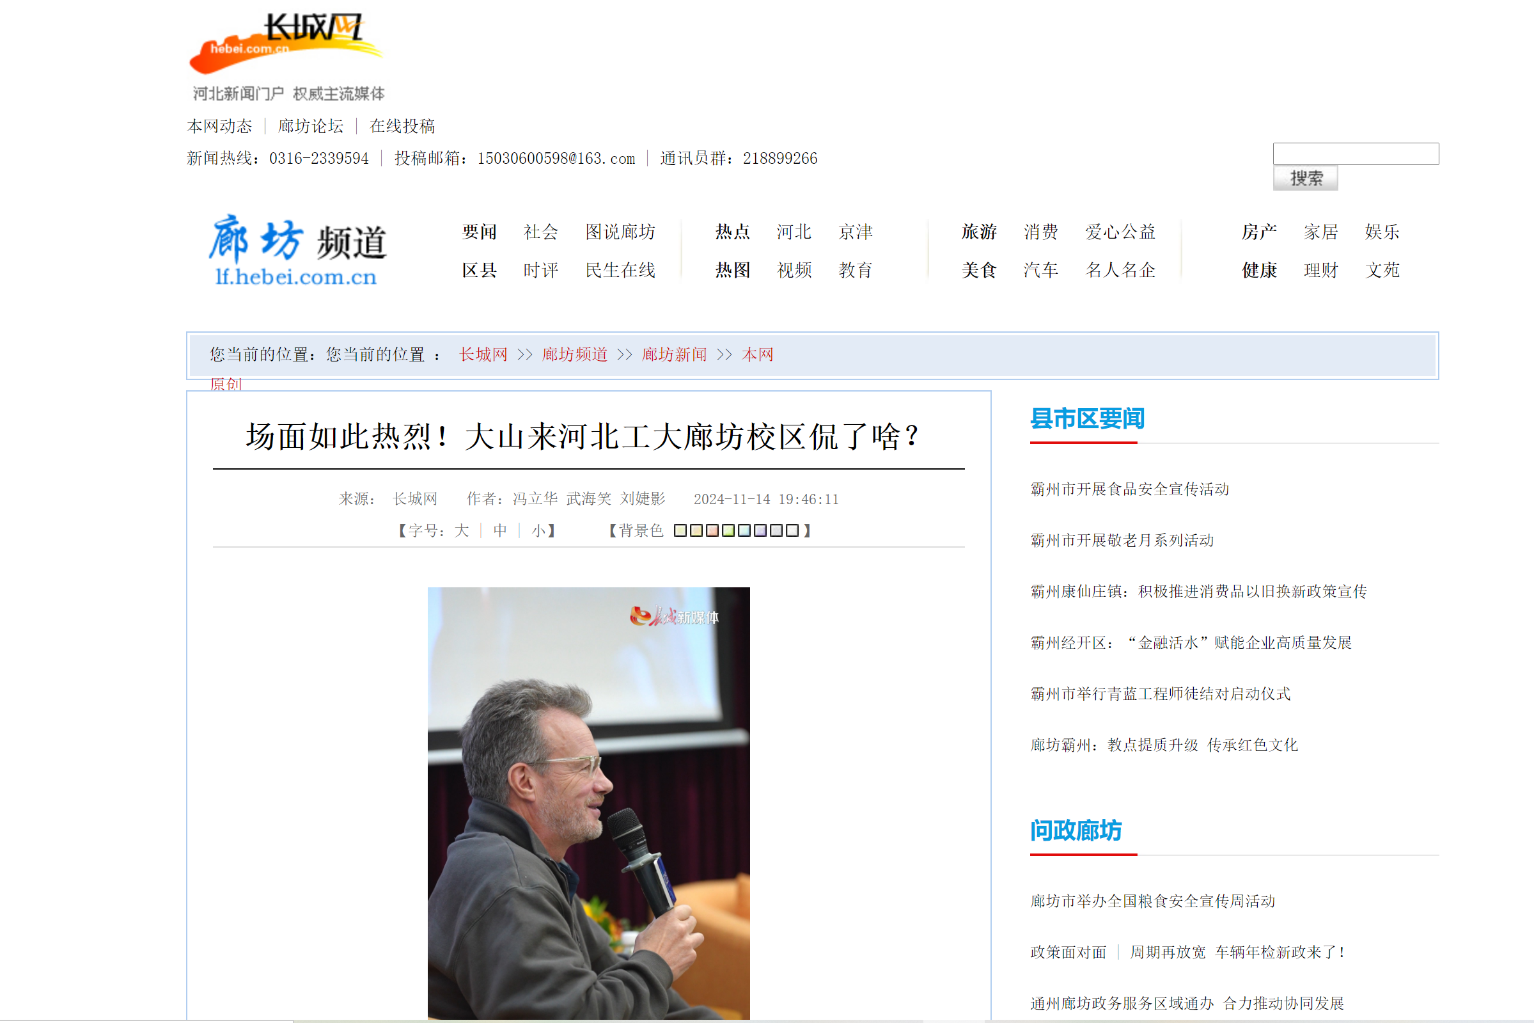Open article 廊坊霸州 教点提质升级
Image resolution: width=1534 pixels, height=1023 pixels.
[x=1164, y=745]
